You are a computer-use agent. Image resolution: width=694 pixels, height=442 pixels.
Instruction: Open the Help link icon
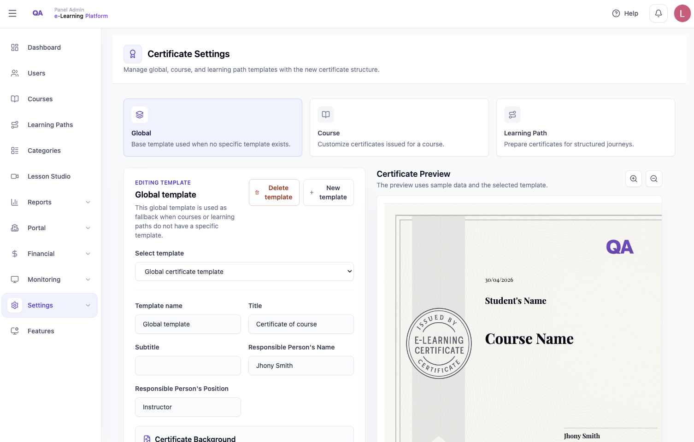click(x=616, y=13)
